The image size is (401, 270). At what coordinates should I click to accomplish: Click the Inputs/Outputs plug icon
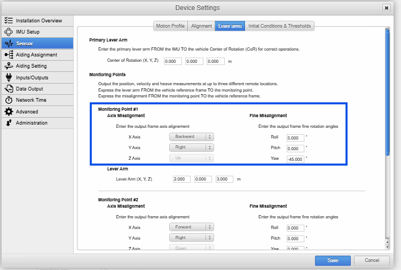point(9,78)
